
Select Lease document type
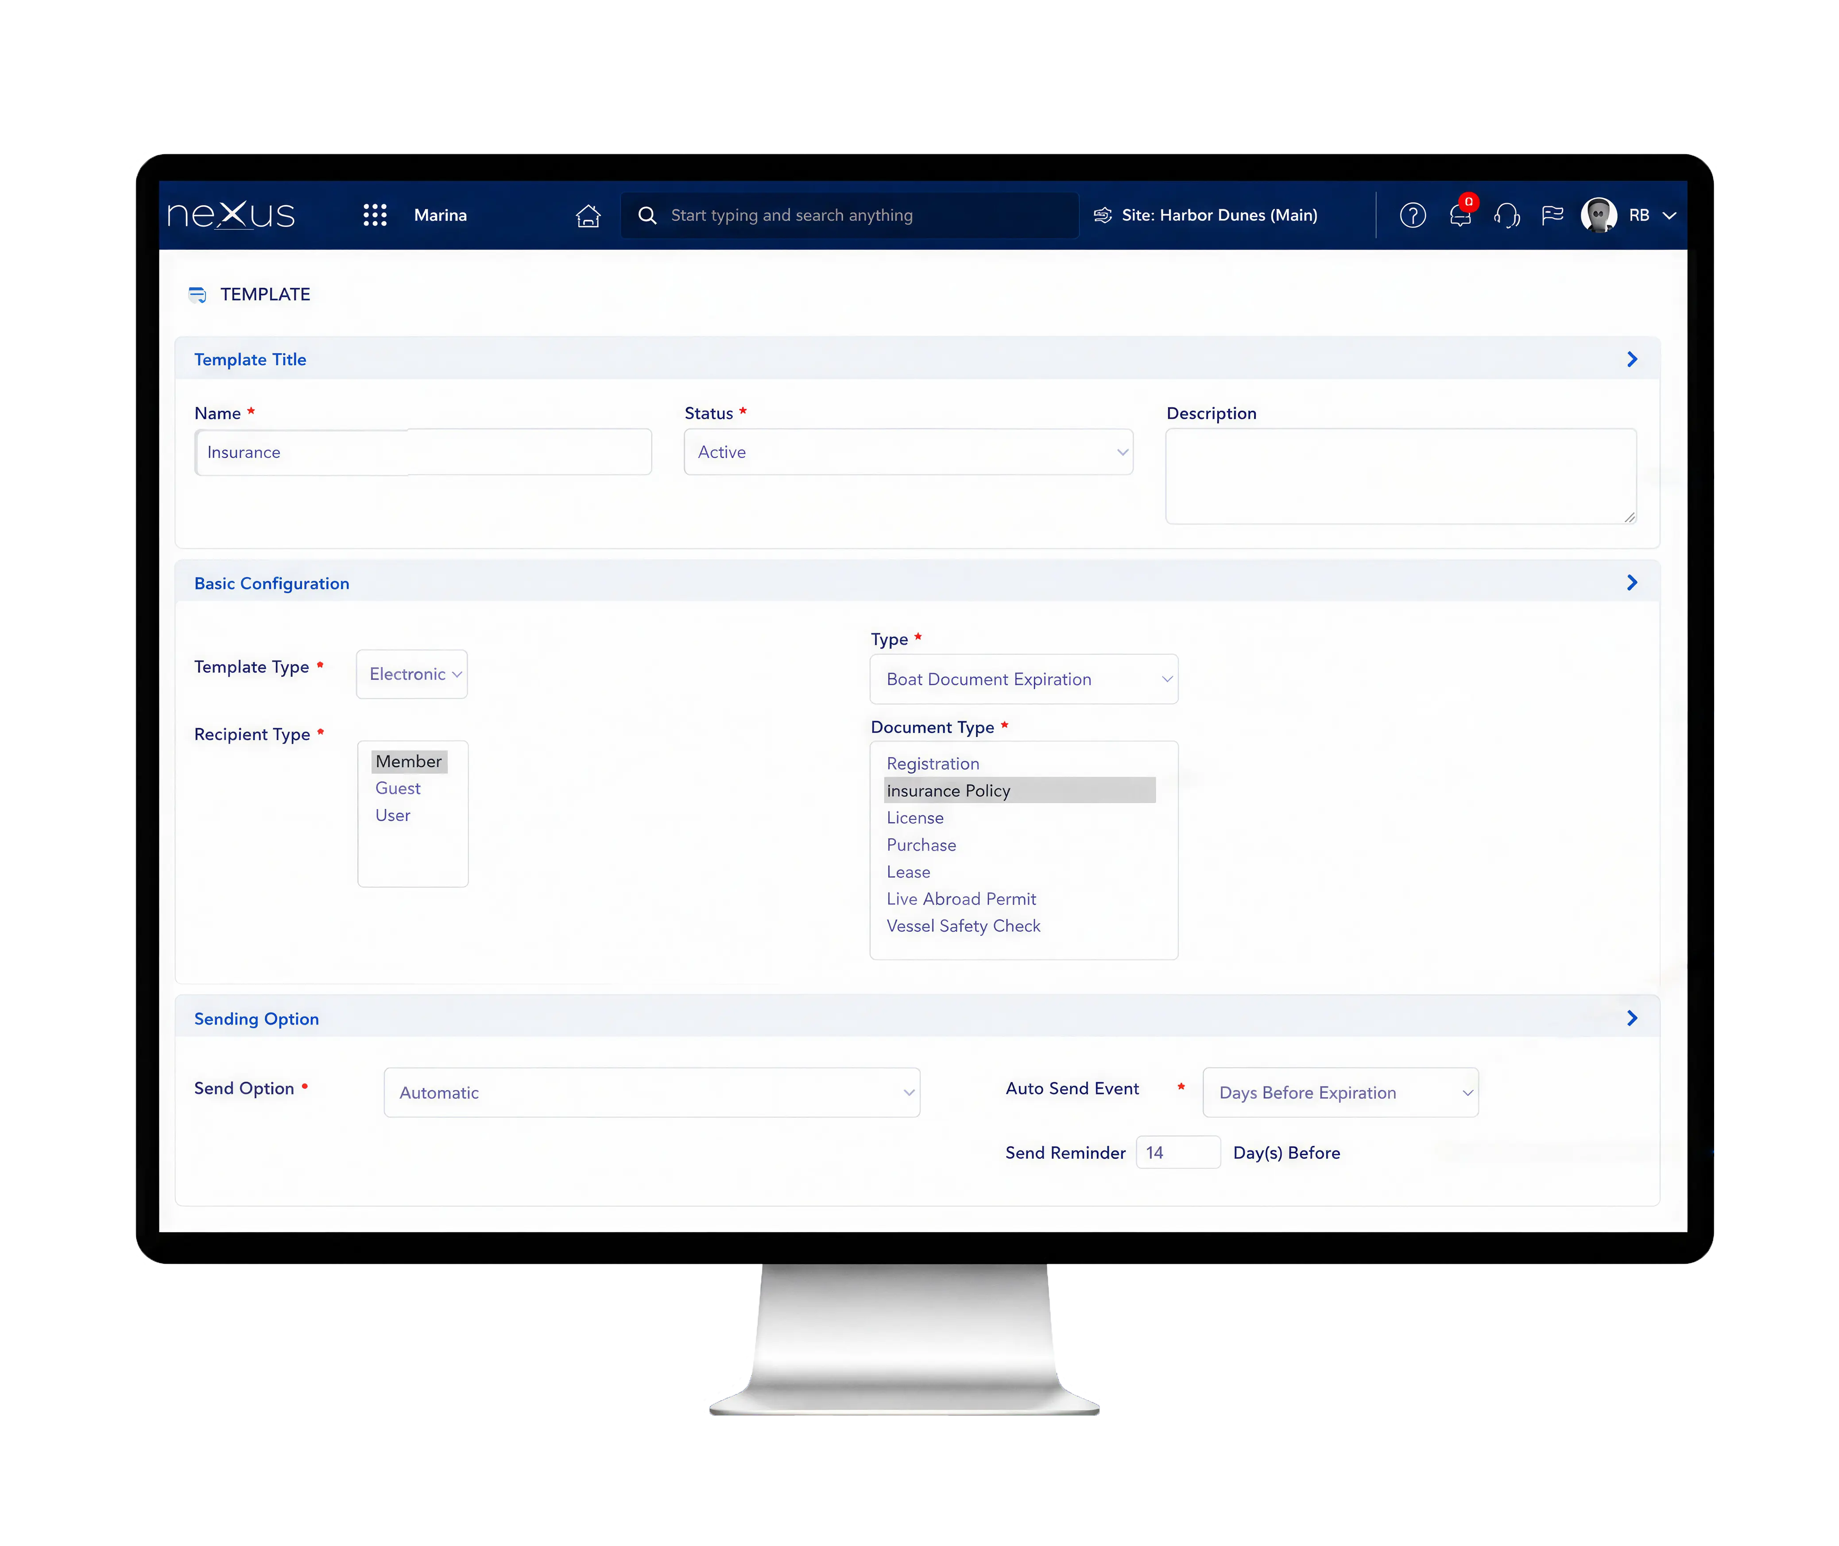[908, 872]
